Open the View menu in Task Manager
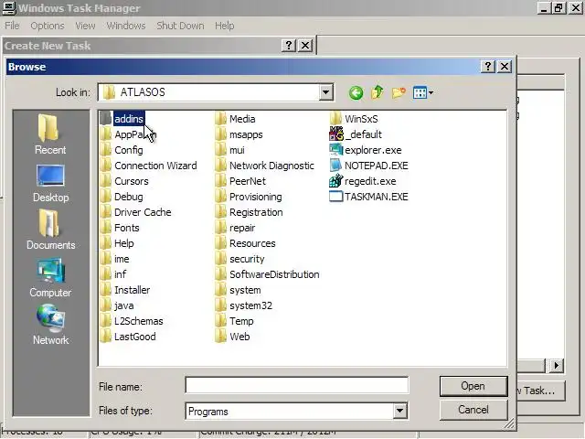585x439 pixels. point(85,26)
